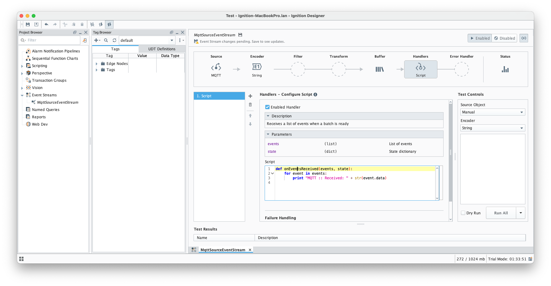Close the MqttSourceEventStream editor tab
Screen dimensions: 551x286
(x=250, y=250)
